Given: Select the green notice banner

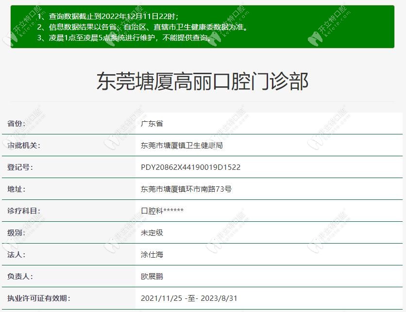Looking at the screenshot, I should 203,27.
